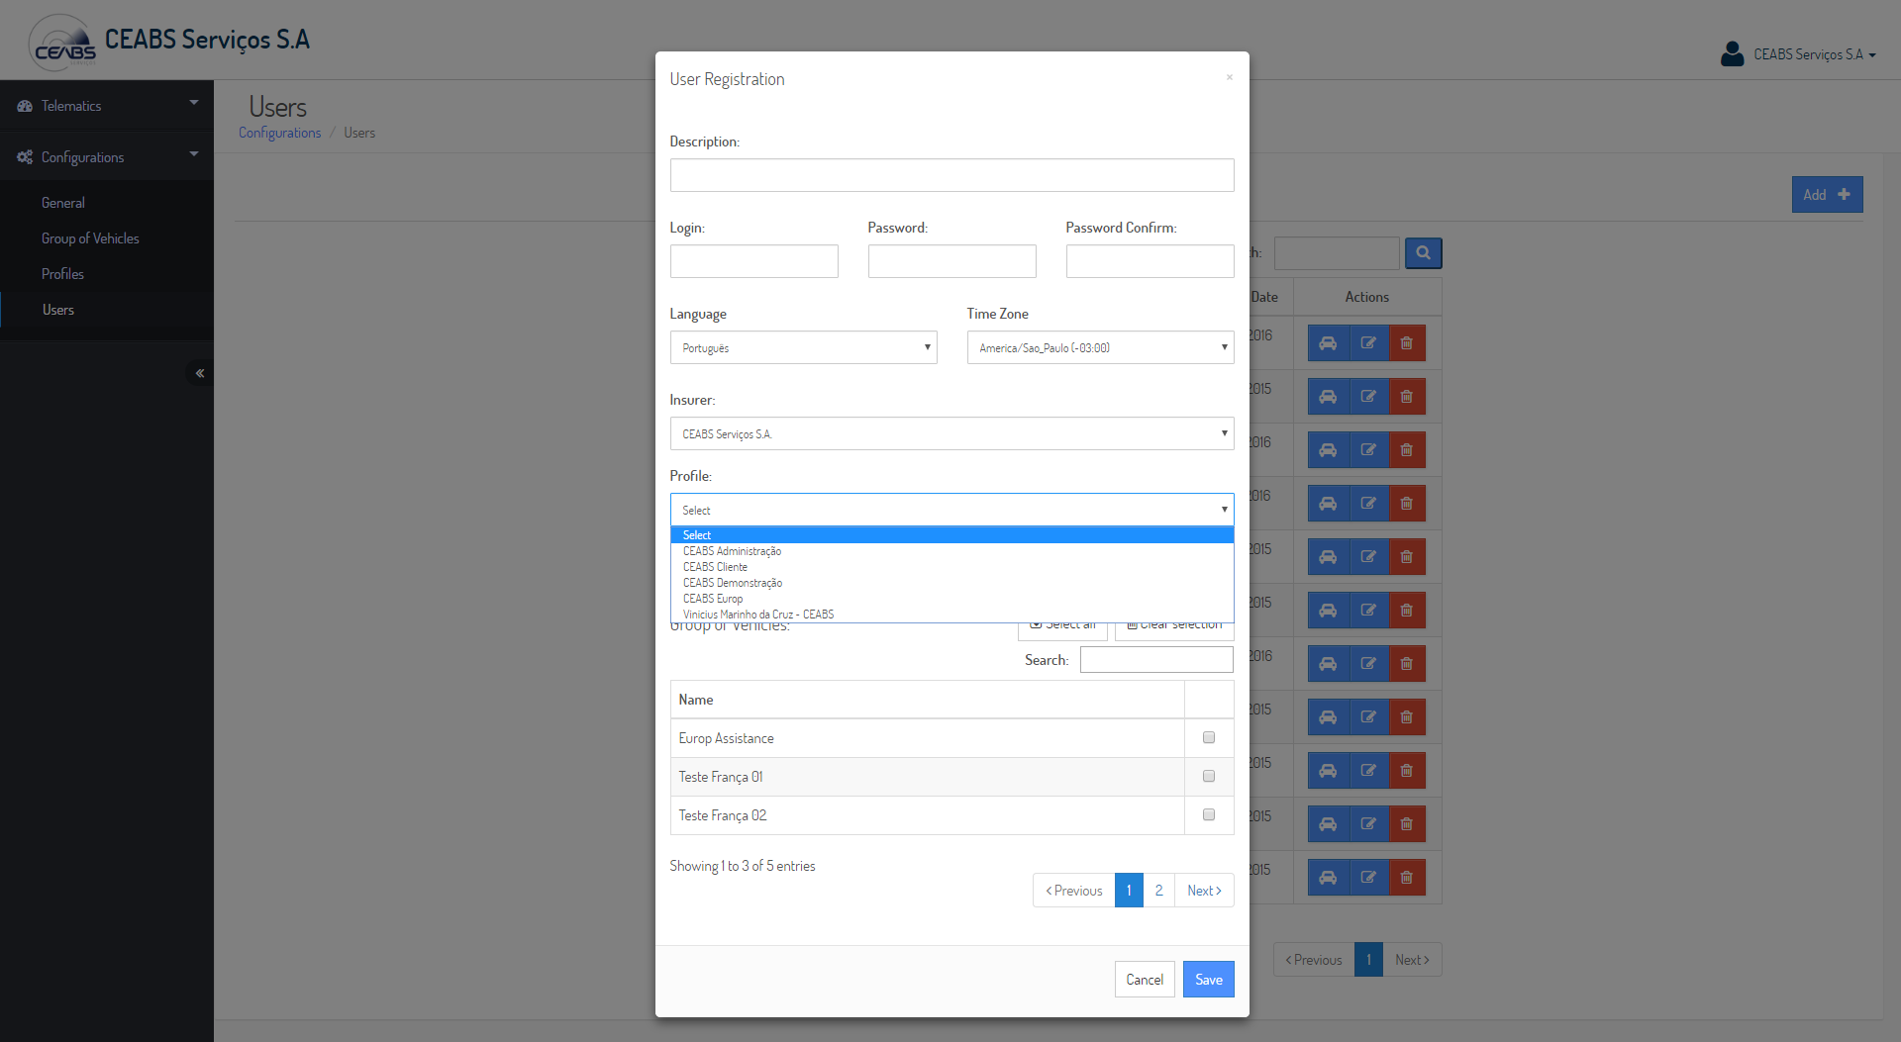The width and height of the screenshot is (1901, 1042).
Task: Click the trash icon in fourth users table row
Action: (x=1407, y=504)
